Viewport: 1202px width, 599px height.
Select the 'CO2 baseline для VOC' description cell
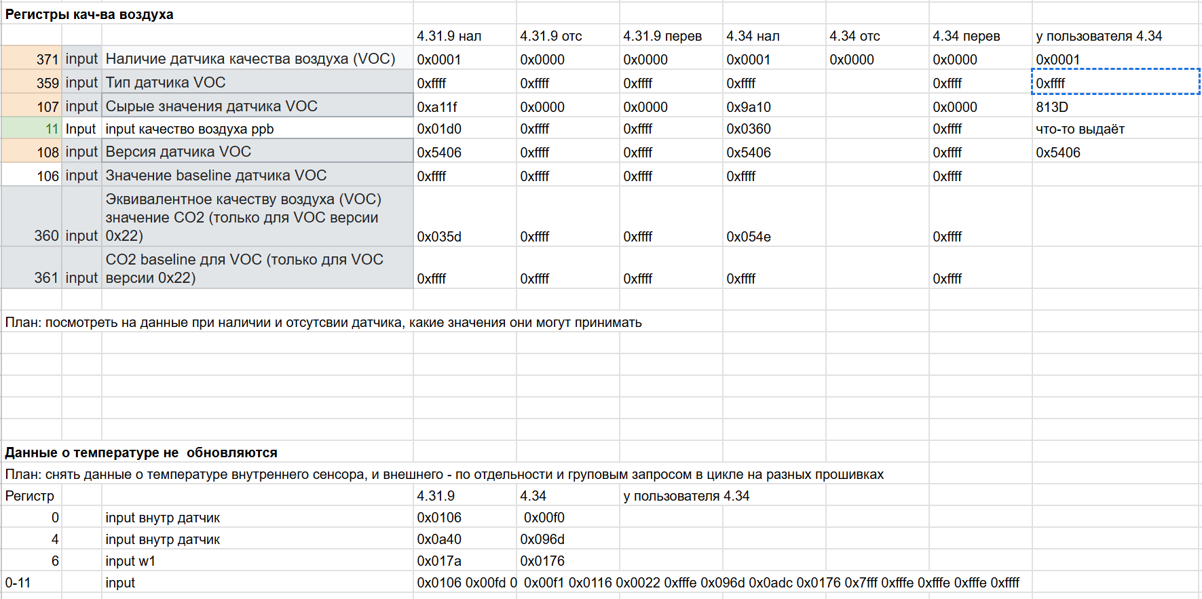(257, 269)
